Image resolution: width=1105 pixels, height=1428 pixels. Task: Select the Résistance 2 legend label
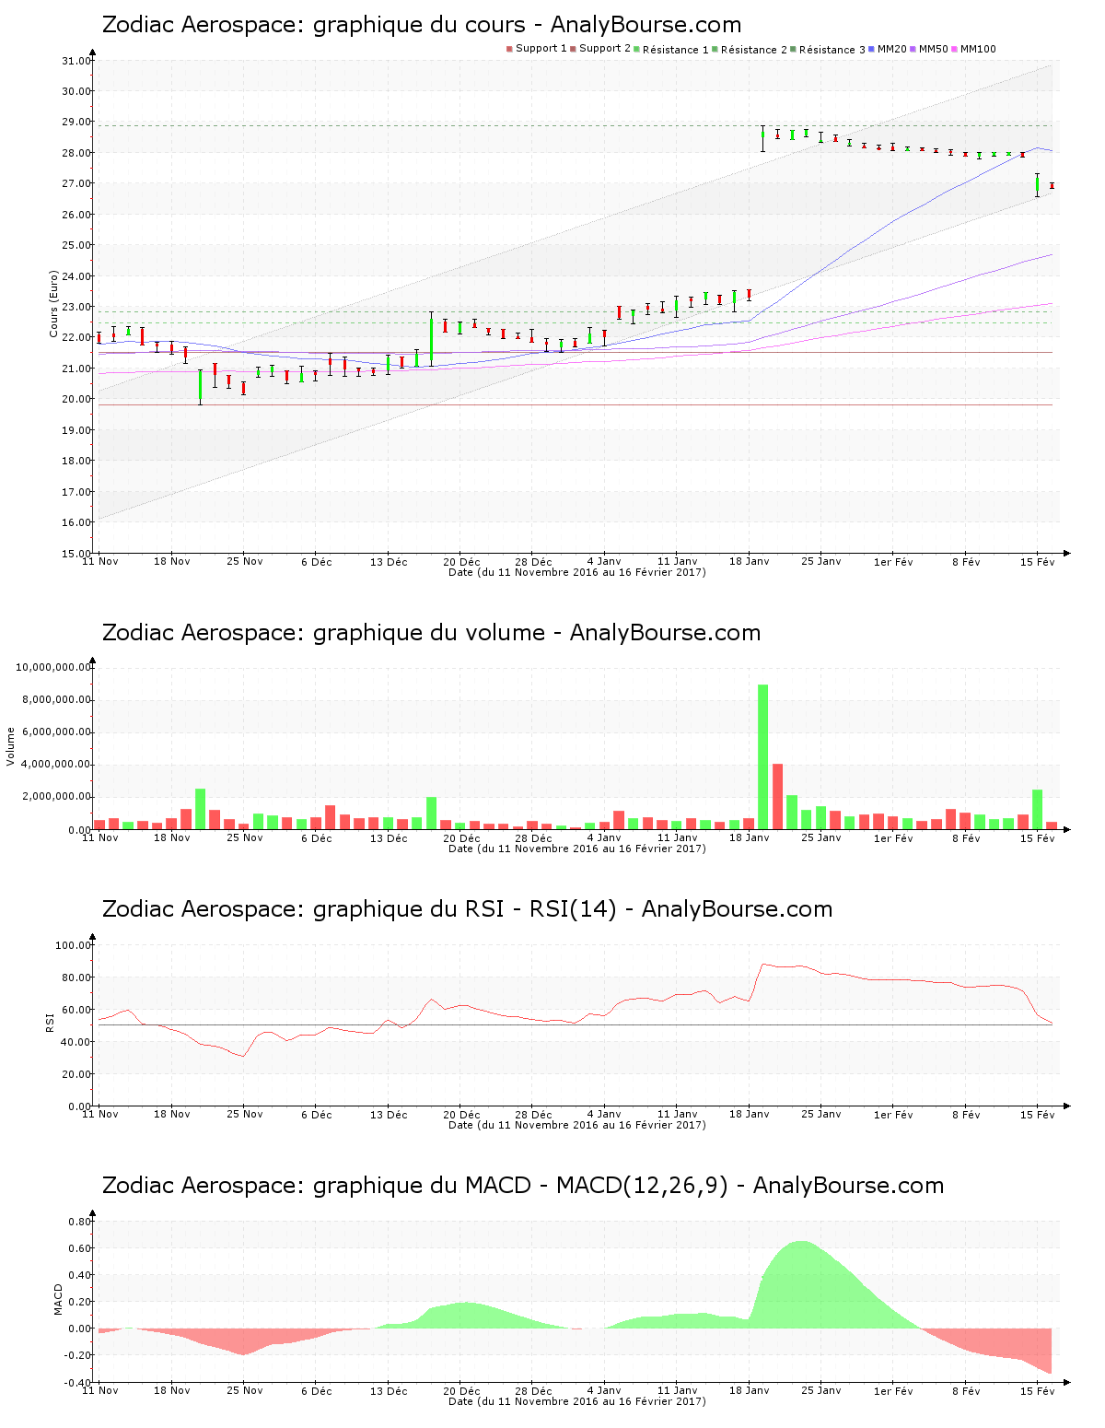pyautogui.click(x=754, y=50)
